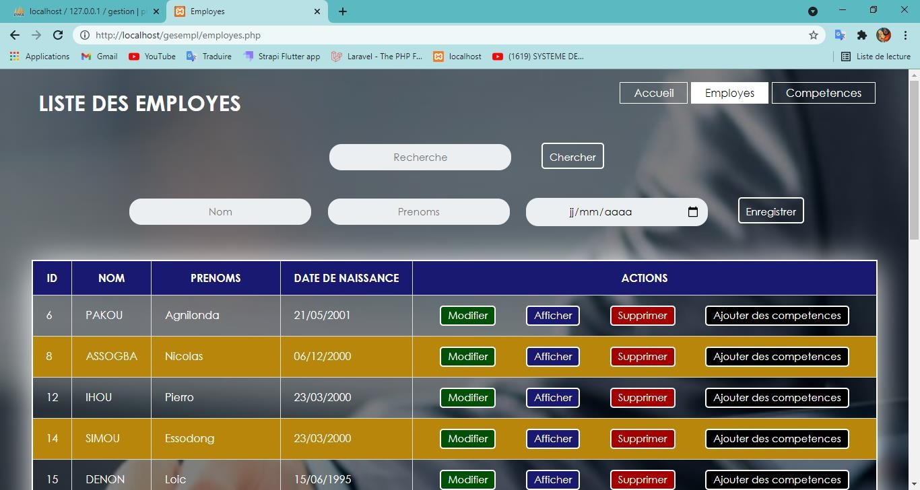Screen dimensions: 920x490
Task: Click the Google Translate extension icon
Action: click(x=840, y=35)
